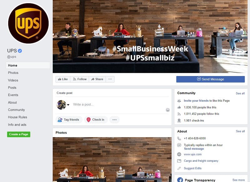Click the Like thumbs-up button
The height and width of the screenshot is (182, 250).
tap(63, 79)
